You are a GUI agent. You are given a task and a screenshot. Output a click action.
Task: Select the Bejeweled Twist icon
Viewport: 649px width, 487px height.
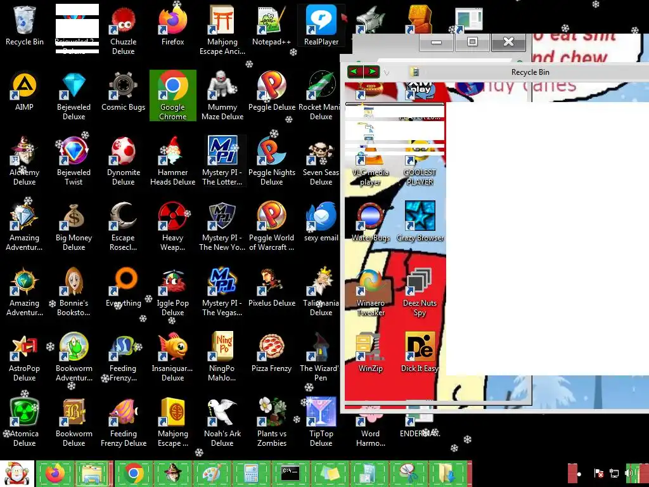(x=74, y=160)
